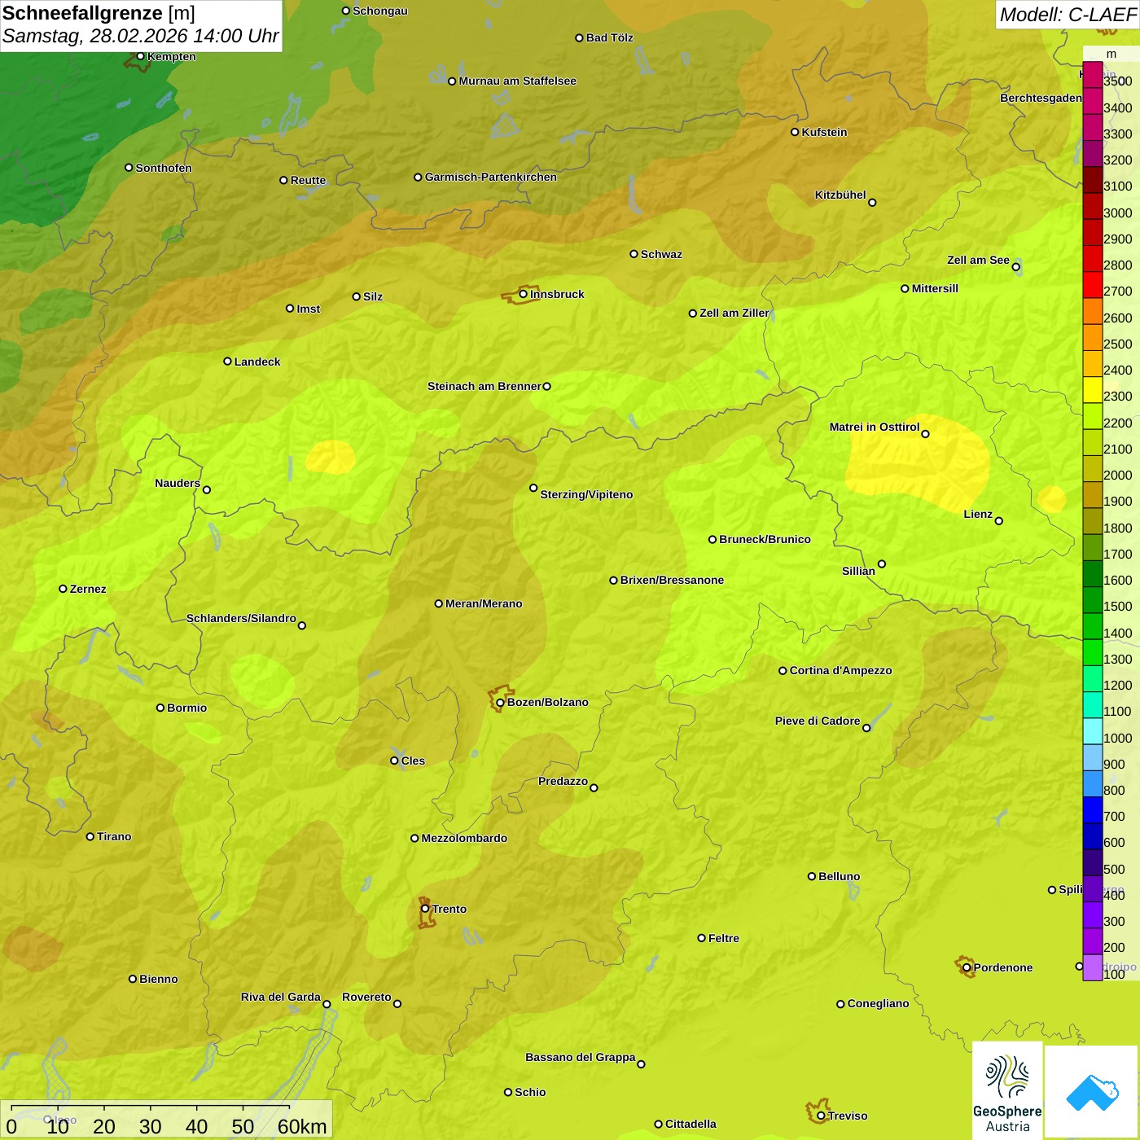The image size is (1140, 1140).
Task: Click the Bormio marker dot
Action: 160,708
